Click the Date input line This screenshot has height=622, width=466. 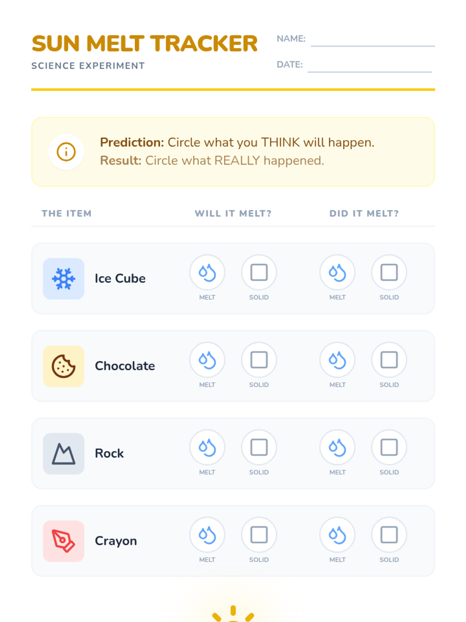click(369, 66)
